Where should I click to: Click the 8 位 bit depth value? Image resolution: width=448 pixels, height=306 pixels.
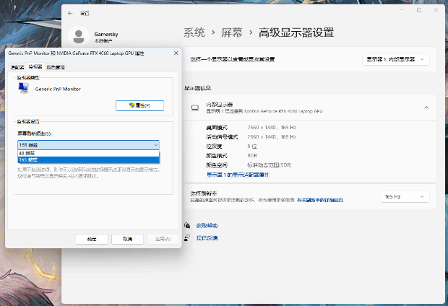252,147
